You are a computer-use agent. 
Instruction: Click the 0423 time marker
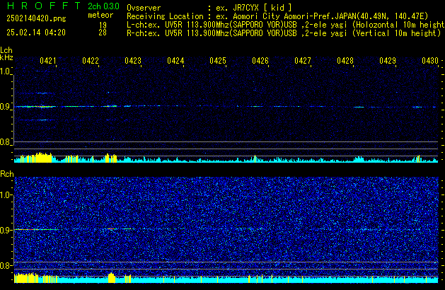[x=133, y=61]
